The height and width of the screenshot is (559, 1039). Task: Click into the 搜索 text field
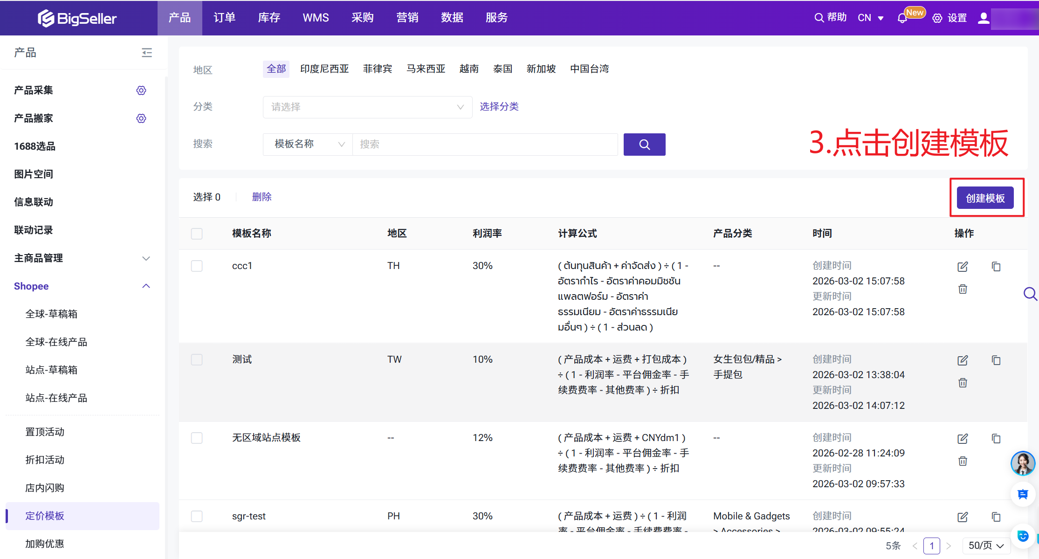[485, 145]
